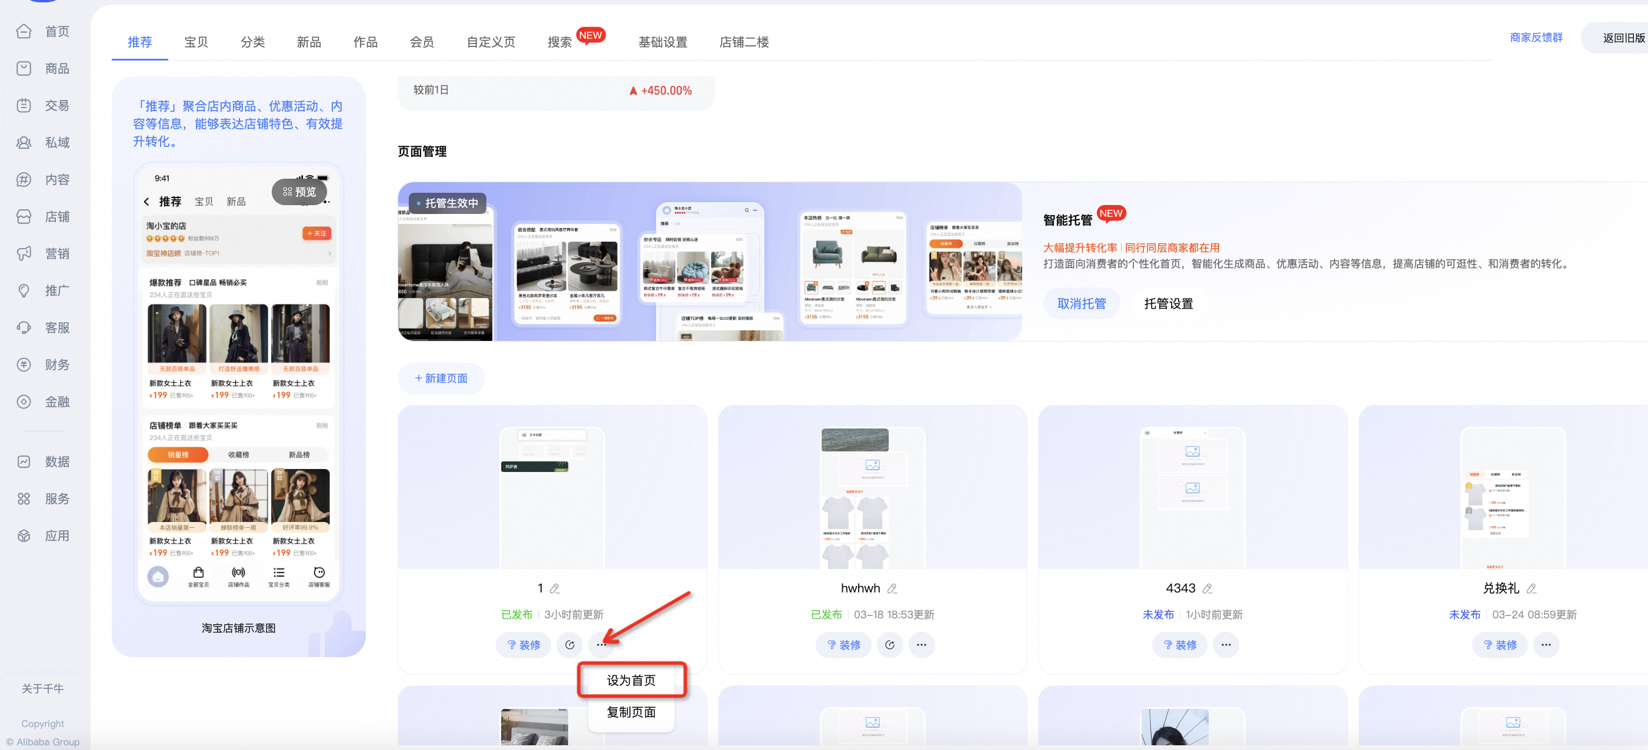Image resolution: width=1648 pixels, height=750 pixels.
Task: Click 装修 for page 4343
Action: click(1180, 645)
